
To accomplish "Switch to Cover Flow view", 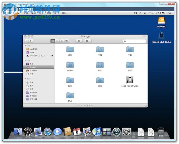I will point(67,41).
